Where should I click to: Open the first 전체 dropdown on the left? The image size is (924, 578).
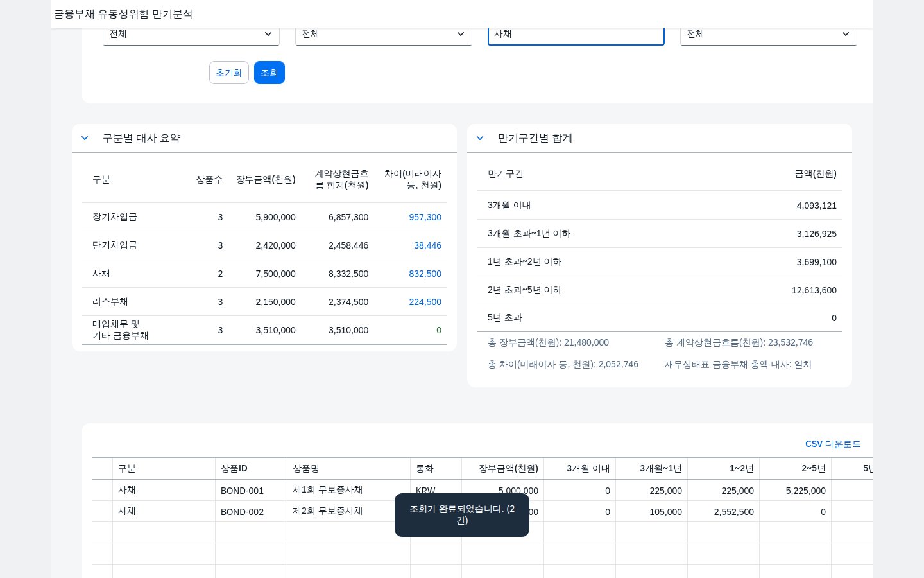click(191, 34)
